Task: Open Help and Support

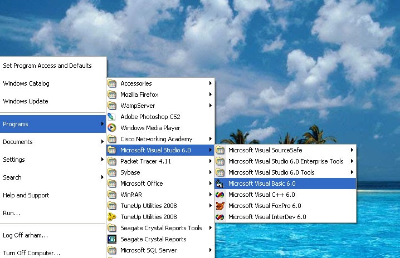Action: tap(53, 195)
